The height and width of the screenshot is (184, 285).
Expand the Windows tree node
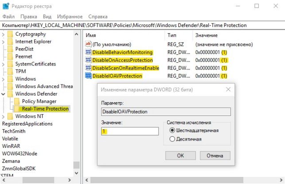[x=3, y=79]
